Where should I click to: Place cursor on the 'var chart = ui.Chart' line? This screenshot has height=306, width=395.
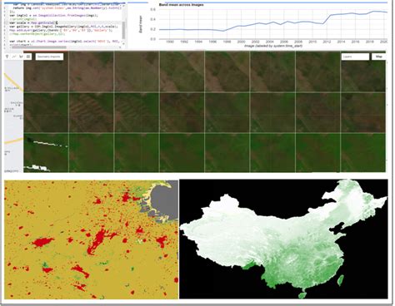click(64, 41)
